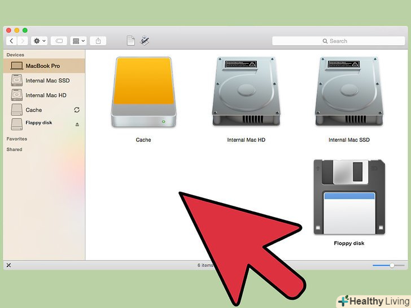
Task: Click the Floppy disk file label
Action: 349,243
